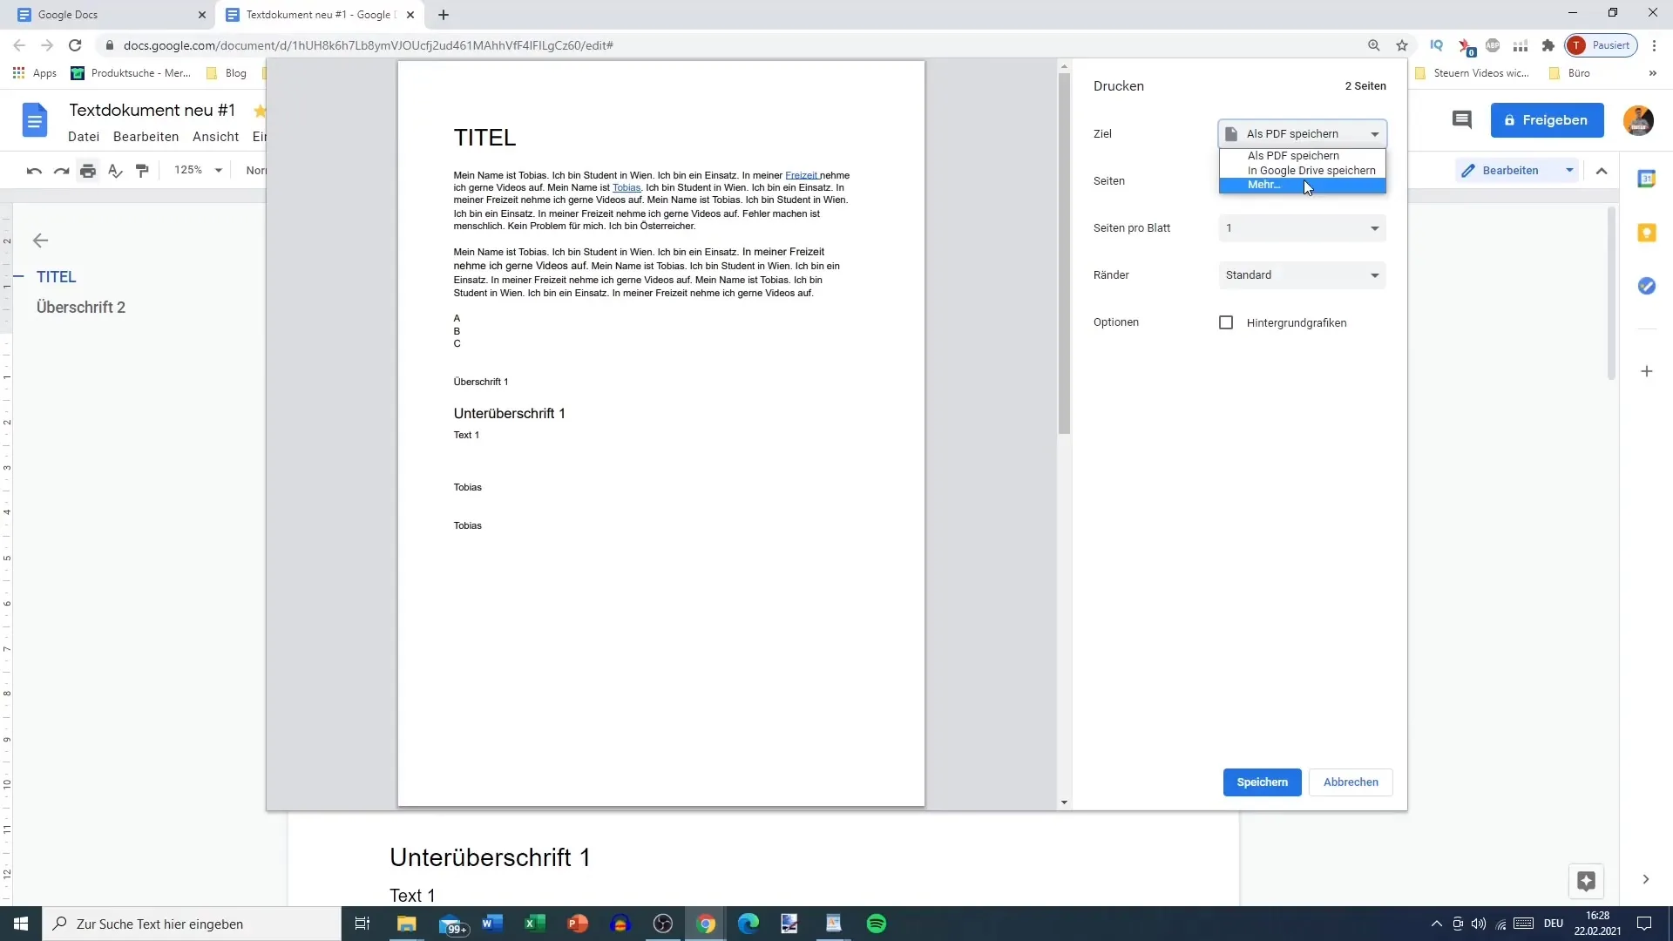The height and width of the screenshot is (941, 1673).
Task: Click the search icon in browser toolbar
Action: 1375,44
